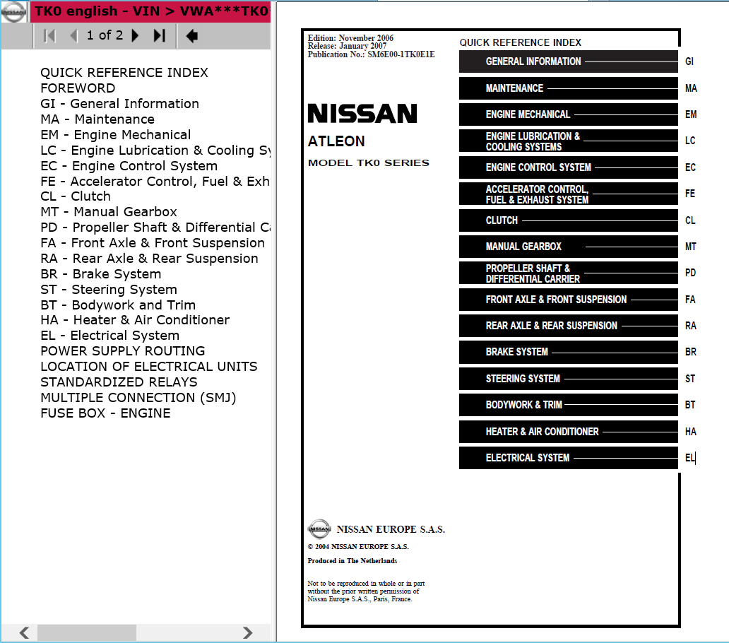Image resolution: width=729 pixels, height=643 pixels.
Task: Click STEERING SYSTEM bar in index page
Action: pyautogui.click(x=568, y=379)
